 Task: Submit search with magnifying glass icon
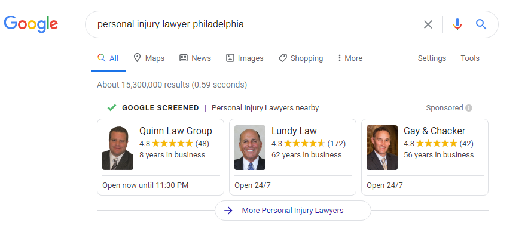pos(481,24)
